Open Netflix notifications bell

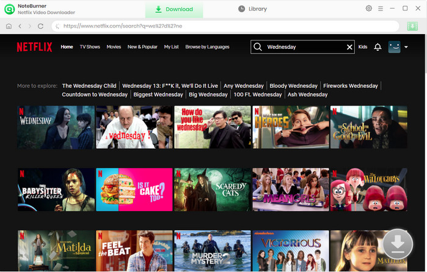[378, 47]
